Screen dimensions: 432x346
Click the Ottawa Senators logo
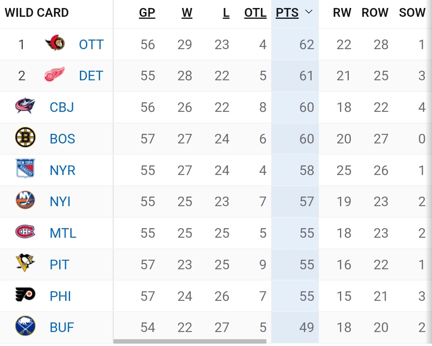click(54, 44)
